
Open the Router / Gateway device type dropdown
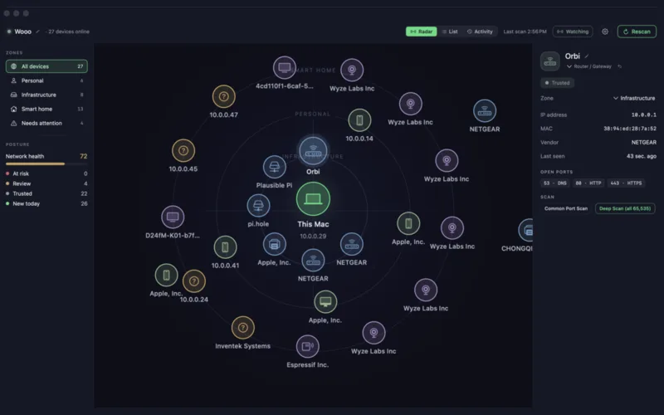click(x=589, y=66)
